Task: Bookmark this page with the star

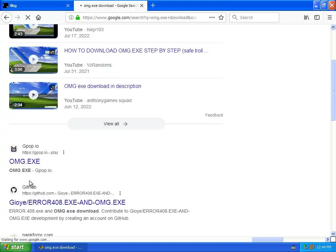Action: (x=221, y=18)
